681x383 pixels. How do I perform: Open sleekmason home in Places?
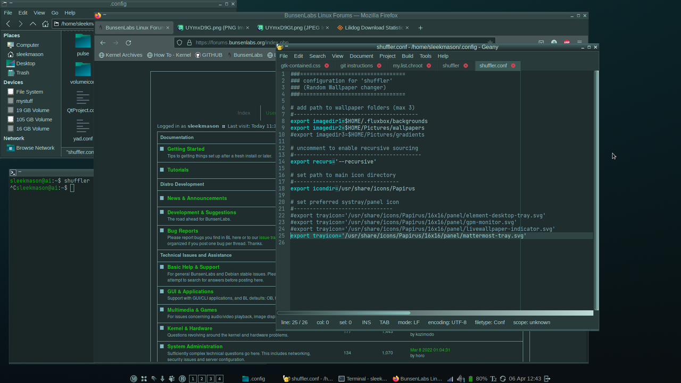point(25,54)
